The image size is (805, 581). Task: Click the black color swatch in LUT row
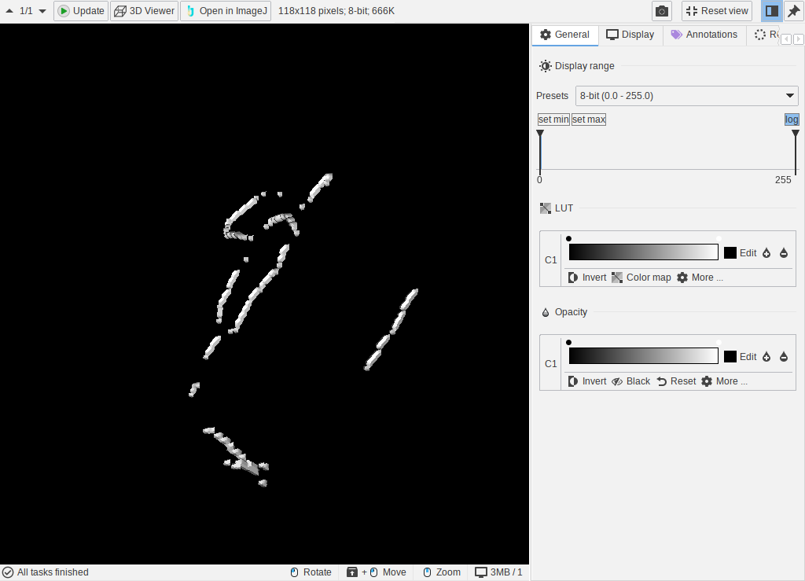point(730,253)
